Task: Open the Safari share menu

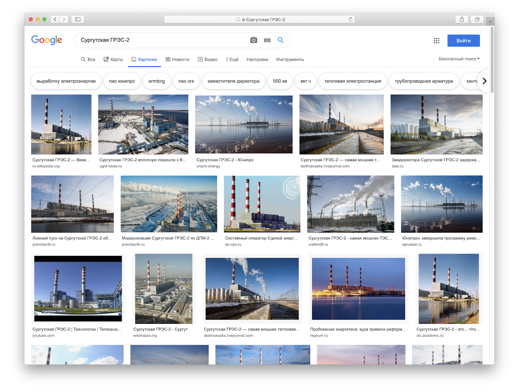Action: [462, 19]
